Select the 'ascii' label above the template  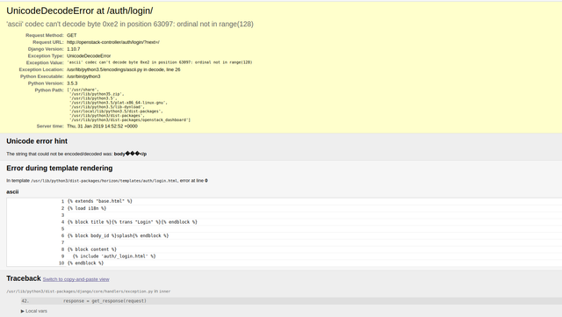(x=12, y=191)
